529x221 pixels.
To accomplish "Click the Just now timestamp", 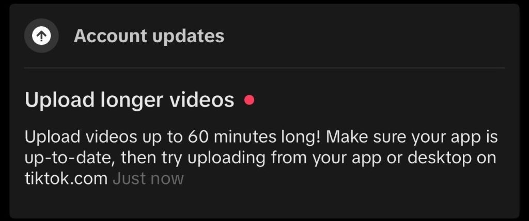I will coord(148,178).
